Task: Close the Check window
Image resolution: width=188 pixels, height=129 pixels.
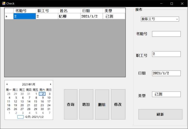Action: tap(182, 4)
